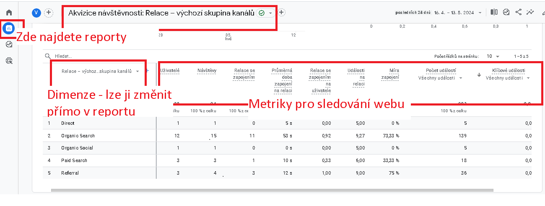
Task: Select the Organic Social row
Action: 287,148
